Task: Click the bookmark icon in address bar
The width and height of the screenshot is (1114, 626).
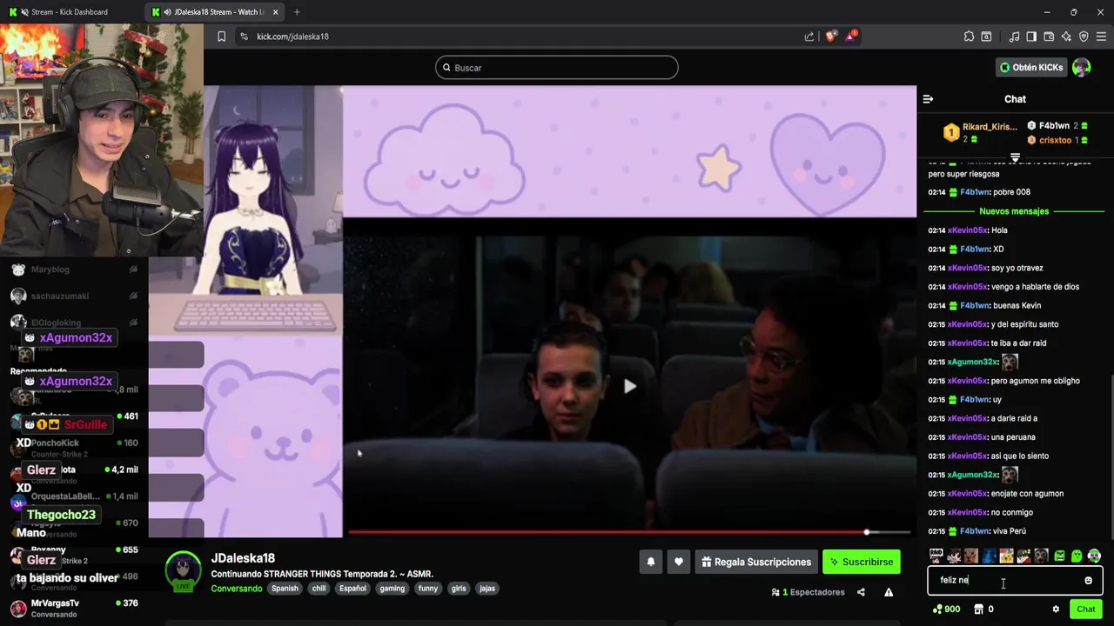Action: (x=221, y=37)
